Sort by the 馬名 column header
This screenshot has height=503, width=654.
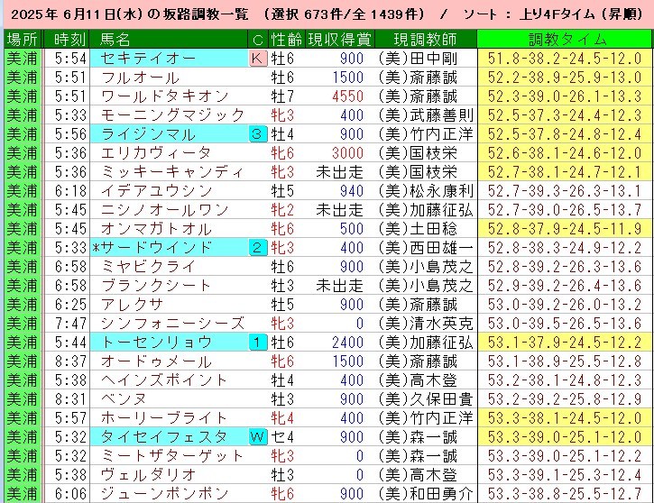tap(169, 40)
